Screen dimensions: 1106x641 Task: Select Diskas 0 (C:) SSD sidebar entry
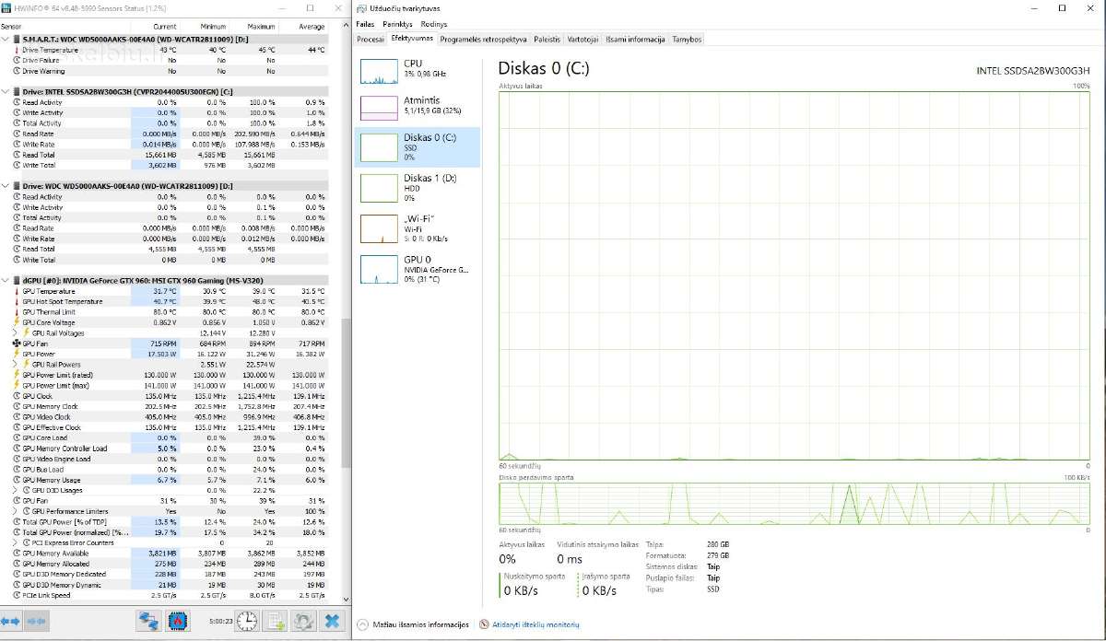[x=418, y=146]
